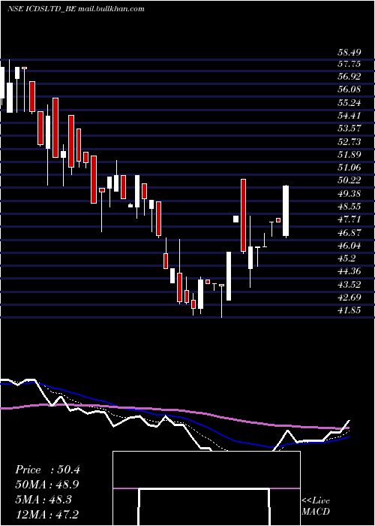This screenshot has height=526, width=375.
Task: Click the 51.89 price level label
Action: pyautogui.click(x=349, y=155)
